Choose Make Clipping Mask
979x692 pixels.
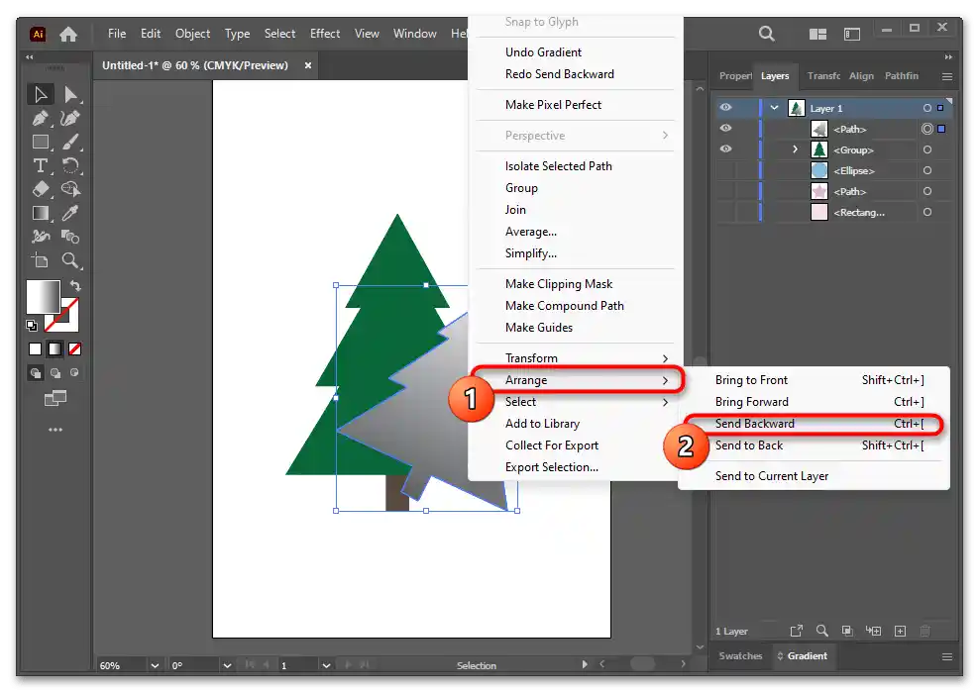[559, 284]
